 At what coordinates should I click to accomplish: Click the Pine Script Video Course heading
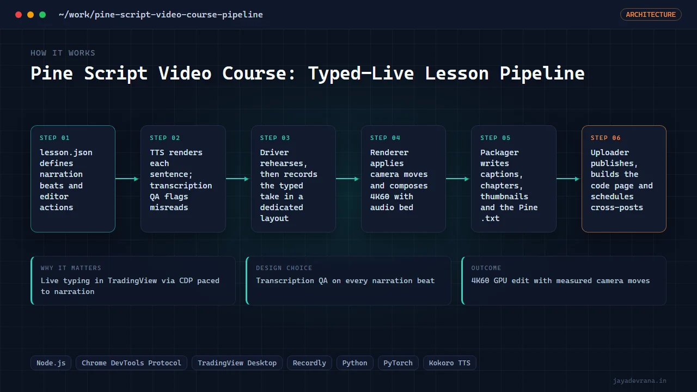pyautogui.click(x=308, y=73)
